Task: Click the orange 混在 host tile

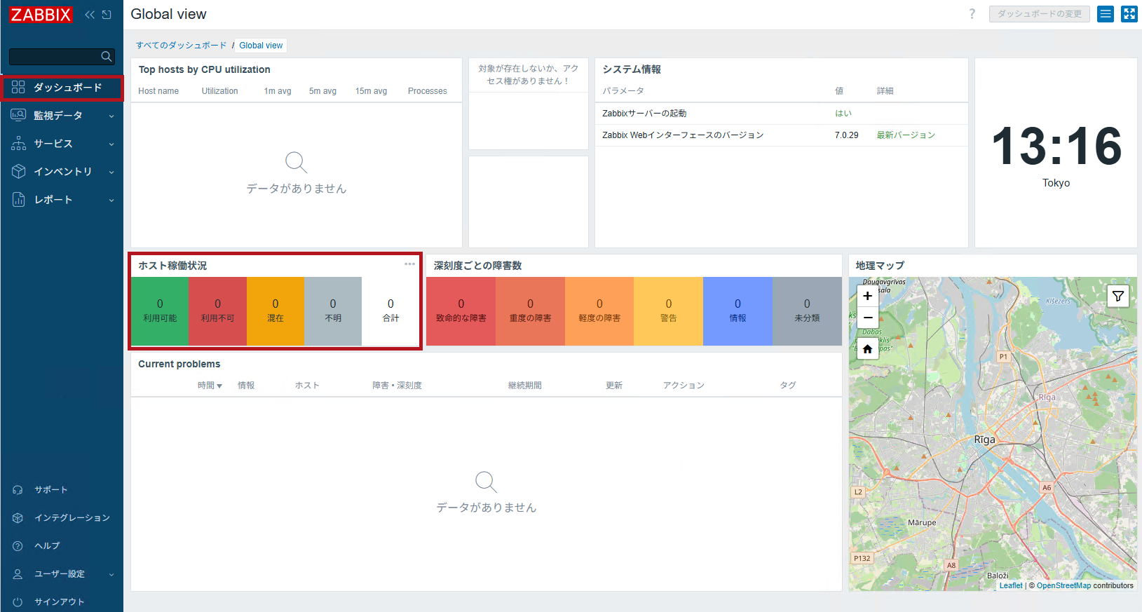Action: point(276,311)
